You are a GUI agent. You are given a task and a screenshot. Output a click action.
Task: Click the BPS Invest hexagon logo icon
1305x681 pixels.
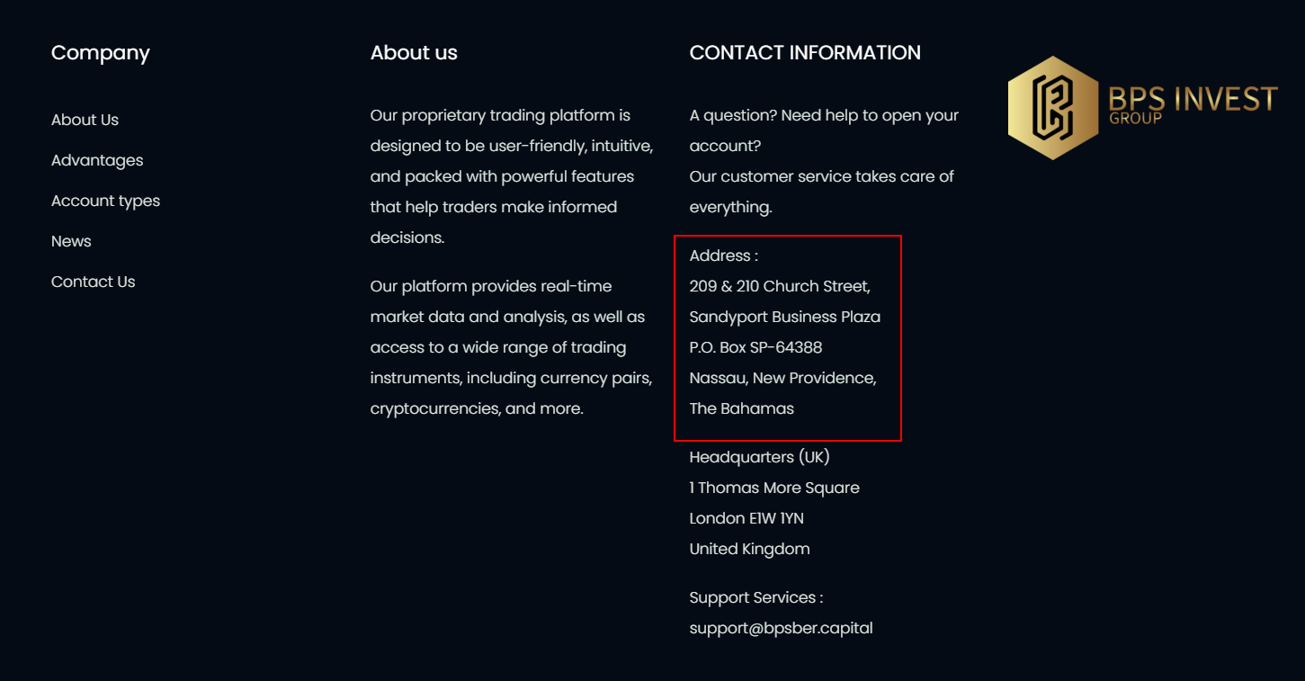click(1052, 108)
